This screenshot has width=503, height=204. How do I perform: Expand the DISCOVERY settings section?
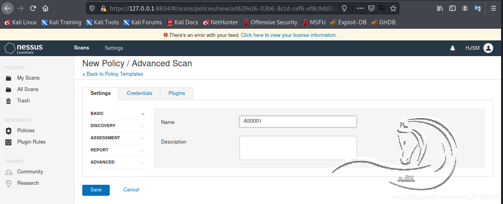(x=118, y=126)
